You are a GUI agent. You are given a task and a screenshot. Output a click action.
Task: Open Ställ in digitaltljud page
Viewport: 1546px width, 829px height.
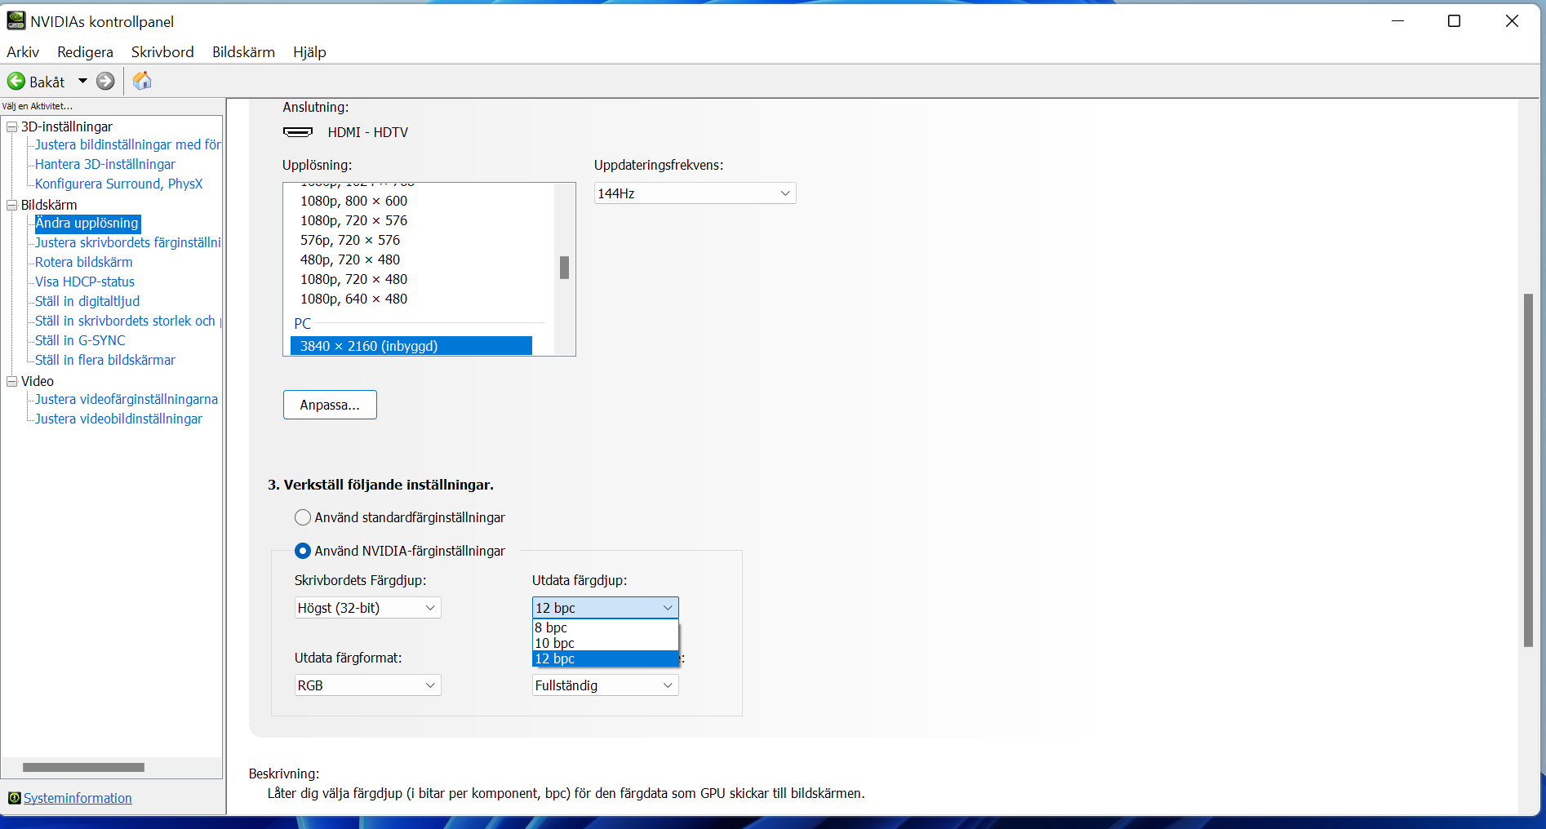87,301
